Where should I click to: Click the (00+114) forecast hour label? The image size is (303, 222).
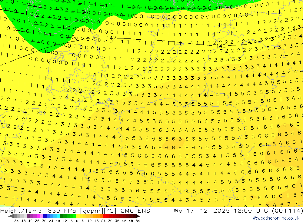(287, 210)
